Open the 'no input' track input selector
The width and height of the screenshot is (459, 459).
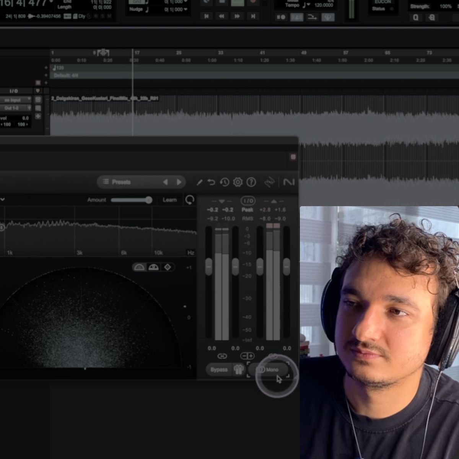coord(15,100)
